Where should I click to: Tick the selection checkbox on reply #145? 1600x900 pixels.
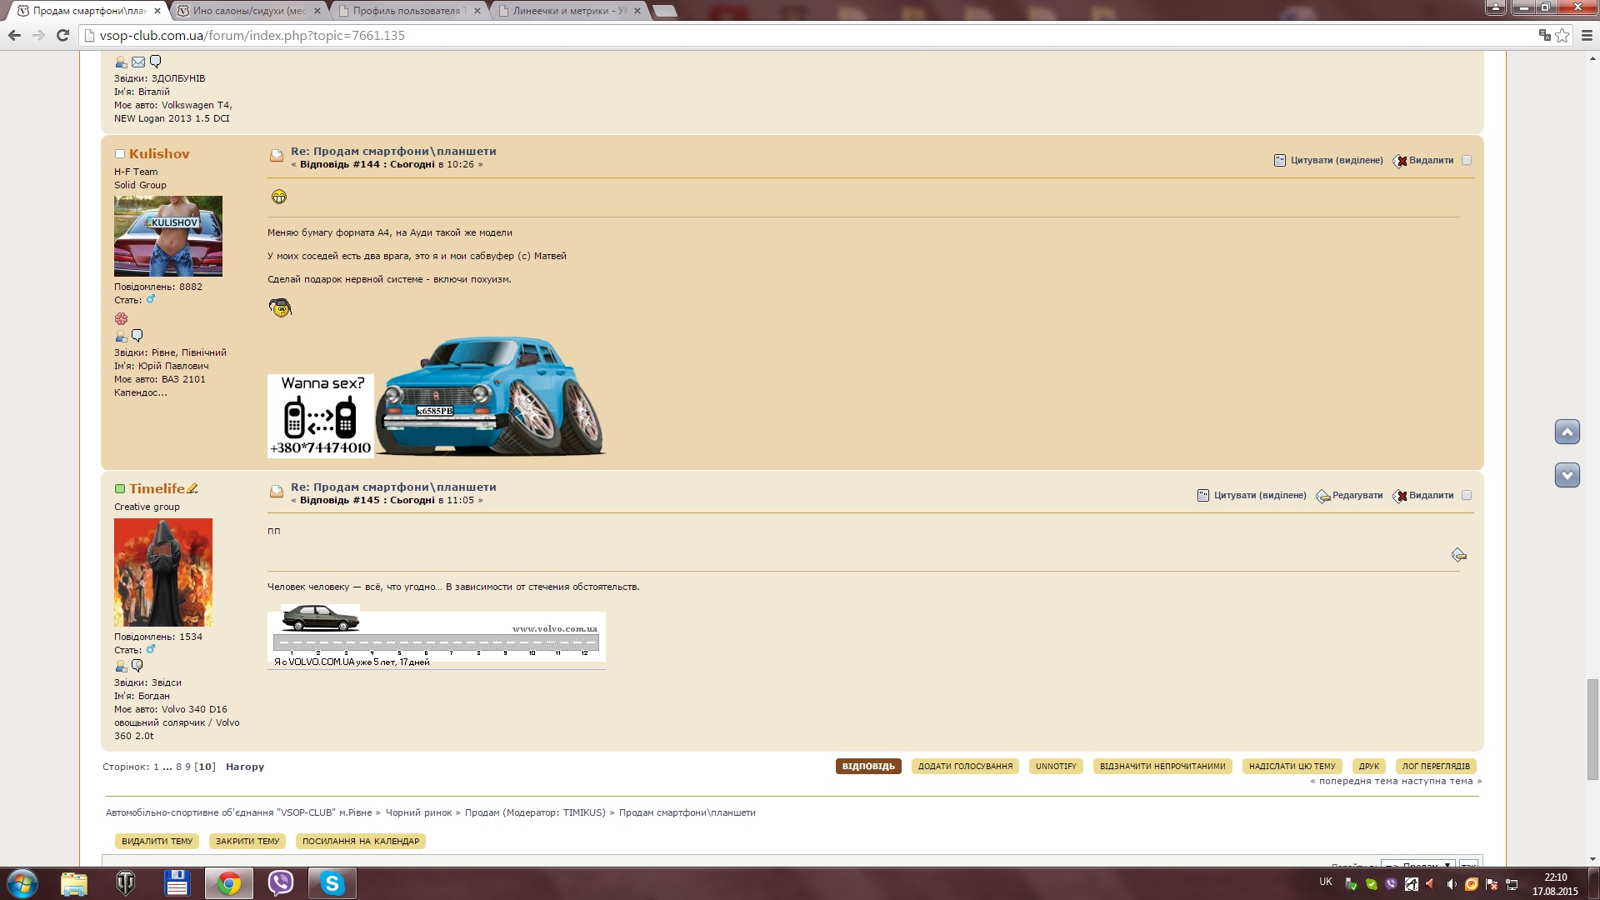1467,496
